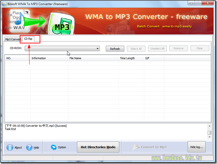
Task: Click the Clear button
Action: (199, 48)
